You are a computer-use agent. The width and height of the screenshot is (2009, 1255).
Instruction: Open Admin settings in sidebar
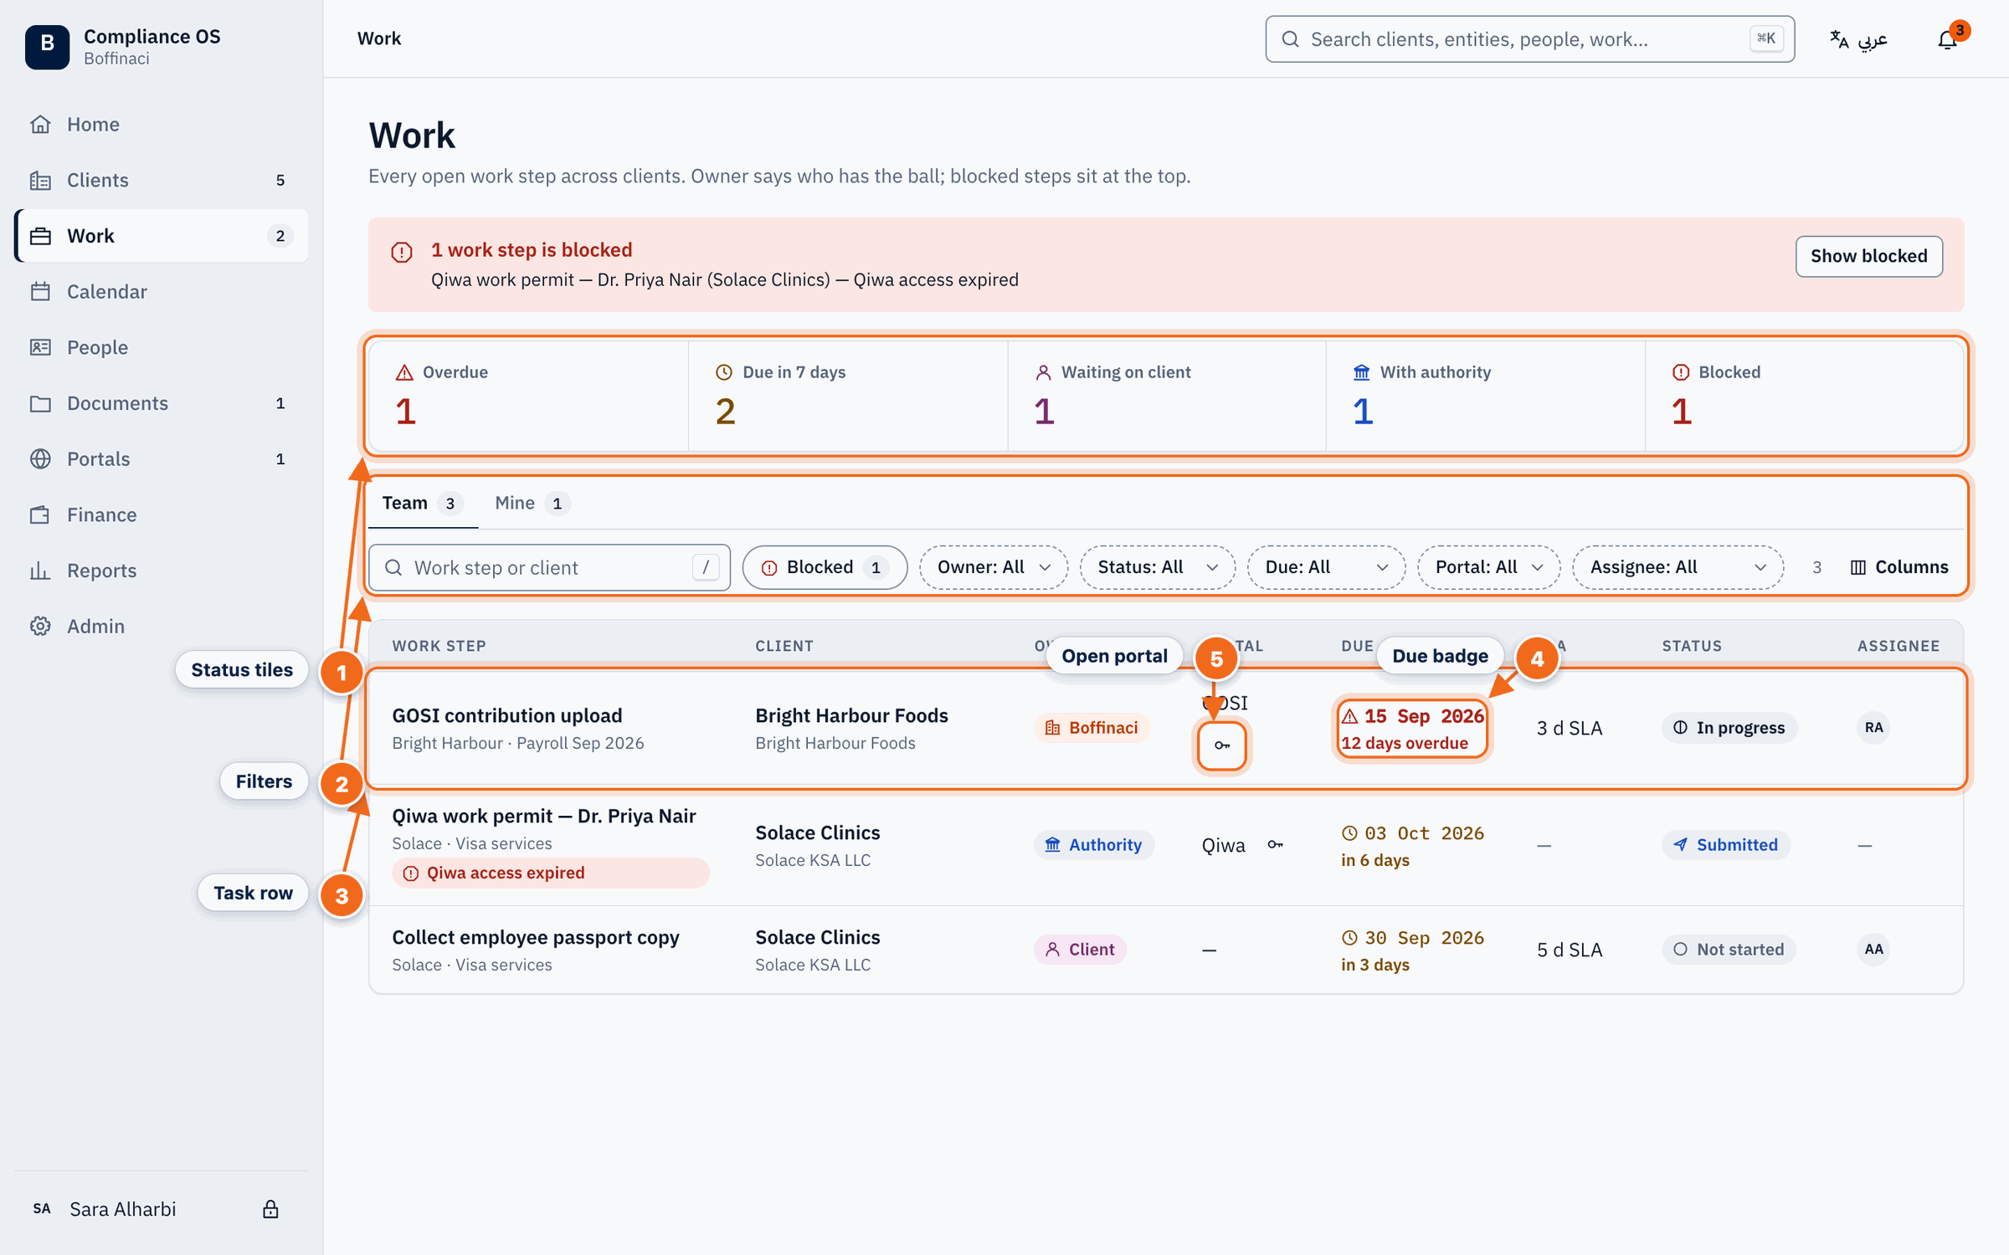coord(162,626)
